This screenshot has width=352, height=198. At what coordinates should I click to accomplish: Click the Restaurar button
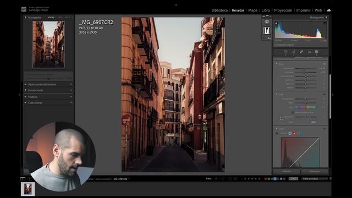tap(314, 171)
